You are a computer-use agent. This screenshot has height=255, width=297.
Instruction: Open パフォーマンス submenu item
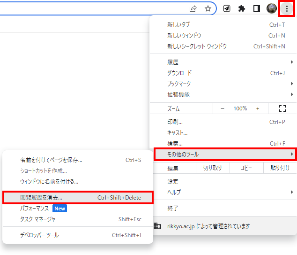click(78, 209)
